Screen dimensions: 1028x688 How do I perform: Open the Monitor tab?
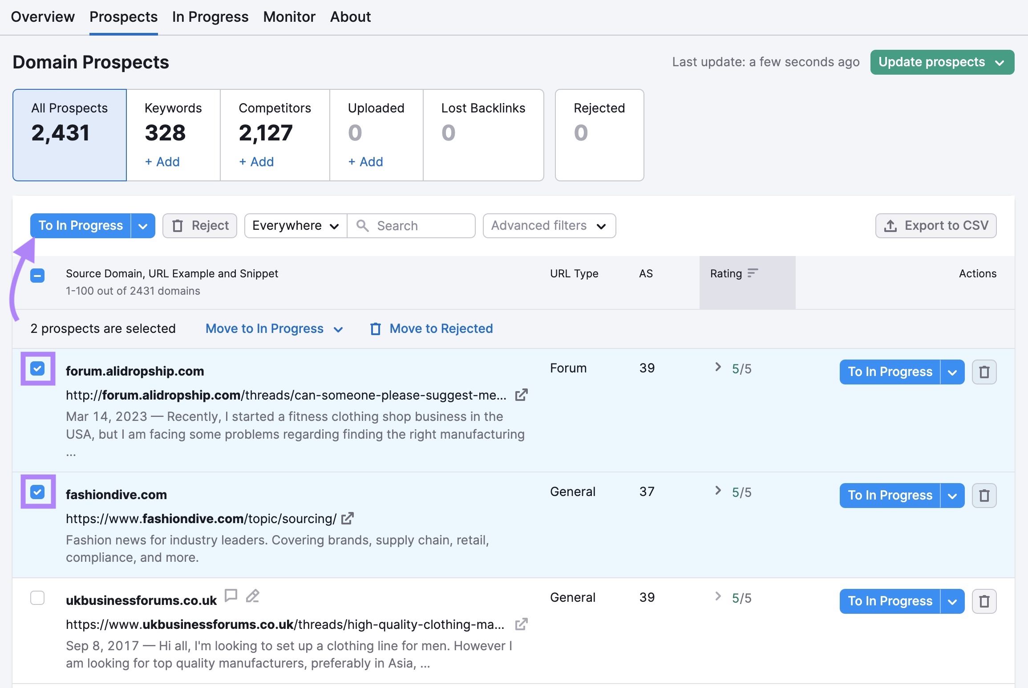click(x=289, y=17)
